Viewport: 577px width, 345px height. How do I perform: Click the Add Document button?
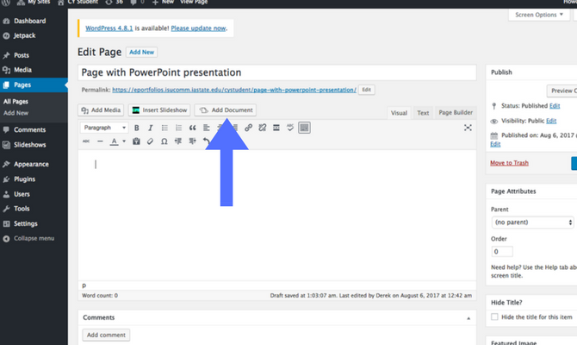point(226,110)
